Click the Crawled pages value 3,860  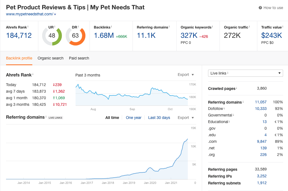262,89
